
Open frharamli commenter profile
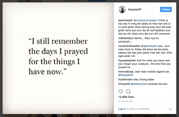click(124, 84)
